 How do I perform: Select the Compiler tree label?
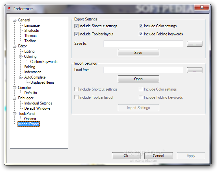point(24,88)
